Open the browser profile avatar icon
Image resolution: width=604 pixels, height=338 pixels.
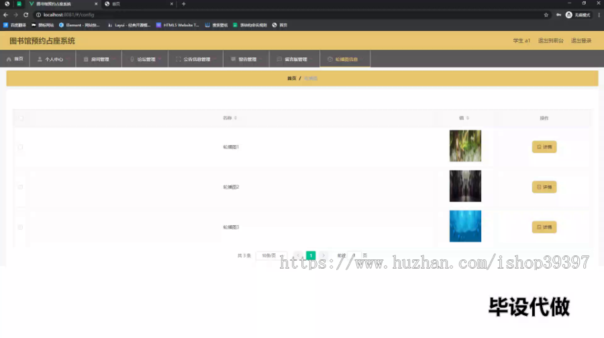pyautogui.click(x=569, y=15)
